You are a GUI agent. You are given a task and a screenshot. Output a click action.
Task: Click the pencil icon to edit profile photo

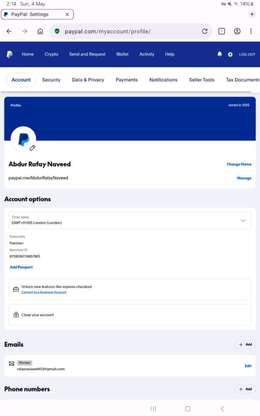[32, 148]
